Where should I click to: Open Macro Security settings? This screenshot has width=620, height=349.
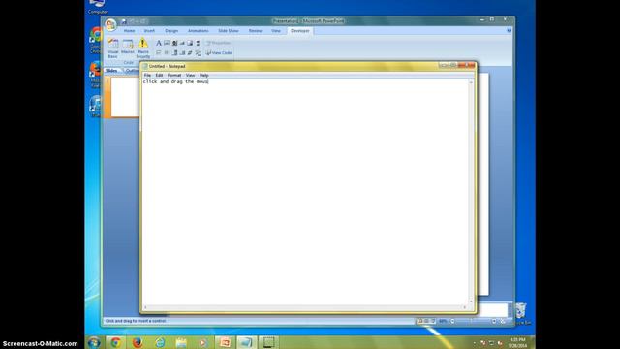142,48
